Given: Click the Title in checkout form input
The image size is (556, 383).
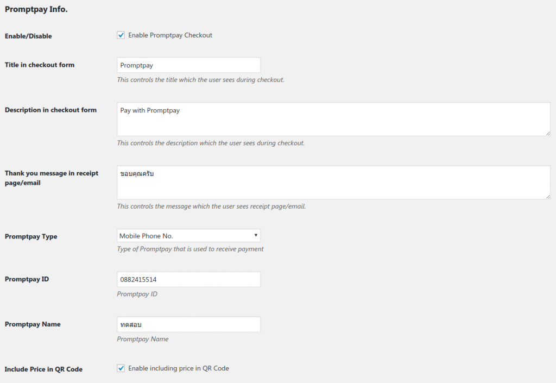Looking at the screenshot, I should pos(188,65).
